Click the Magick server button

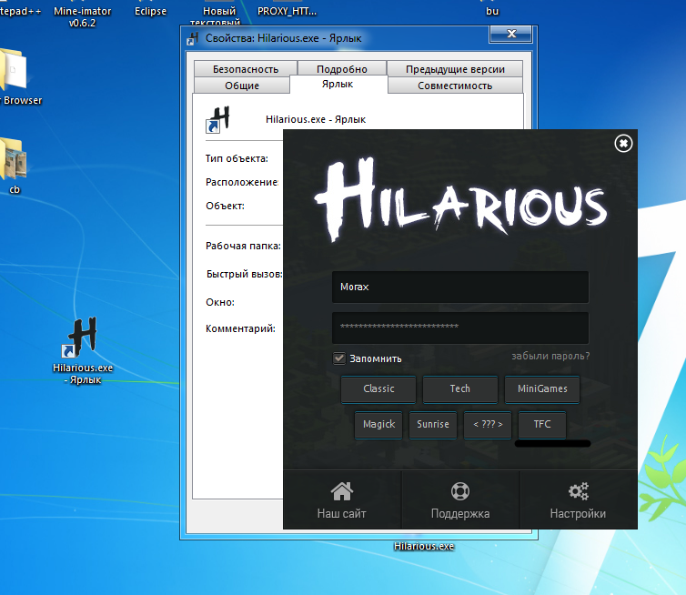point(378,424)
